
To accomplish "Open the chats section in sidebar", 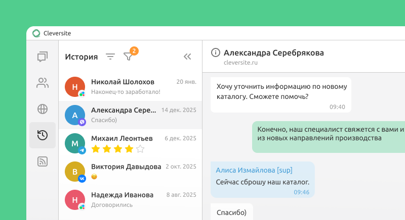I will click(43, 57).
